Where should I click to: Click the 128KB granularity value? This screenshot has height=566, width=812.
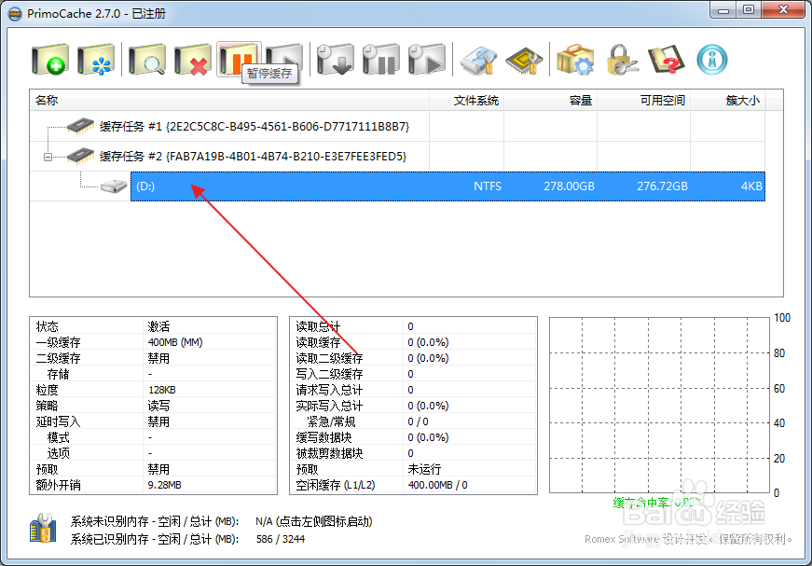click(x=161, y=390)
